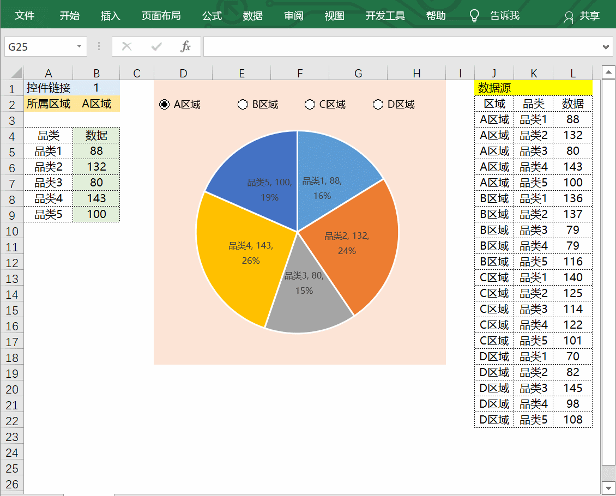The width and height of the screenshot is (616, 496).
Task: Click the vertical scrollbar up arrow
Action: (x=608, y=72)
